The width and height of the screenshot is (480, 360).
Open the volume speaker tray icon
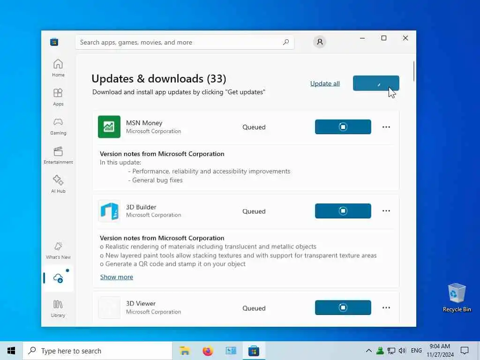click(402, 351)
